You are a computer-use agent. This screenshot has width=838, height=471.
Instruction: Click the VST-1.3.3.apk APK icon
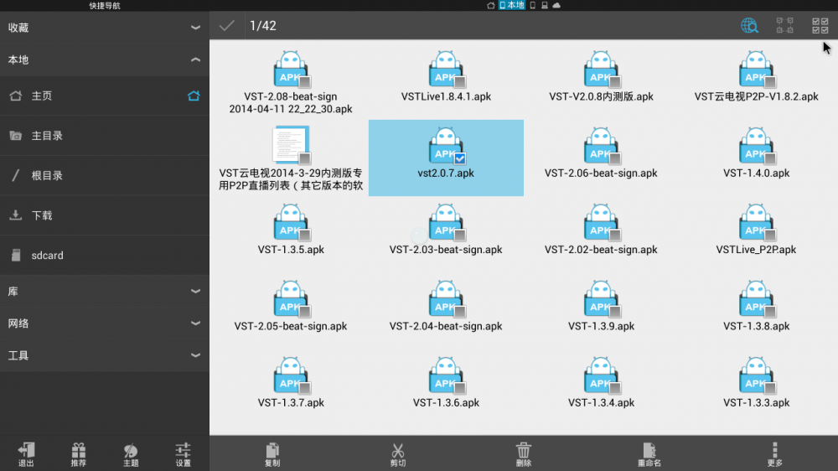(756, 375)
